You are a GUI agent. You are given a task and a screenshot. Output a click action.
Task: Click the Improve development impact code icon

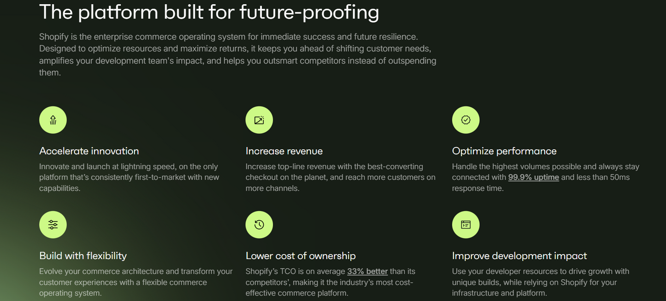(x=466, y=225)
